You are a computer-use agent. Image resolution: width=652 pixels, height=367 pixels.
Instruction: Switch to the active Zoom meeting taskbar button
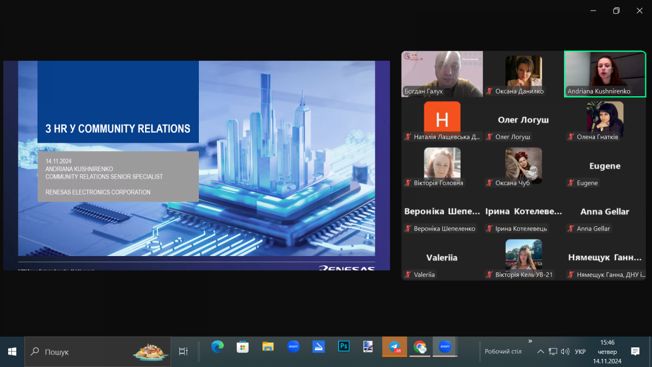[x=444, y=347]
